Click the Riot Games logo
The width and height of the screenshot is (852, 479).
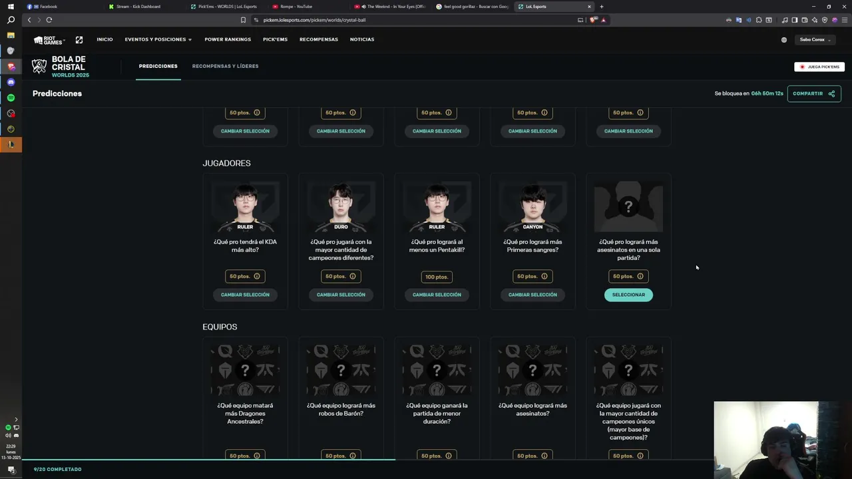coord(49,40)
